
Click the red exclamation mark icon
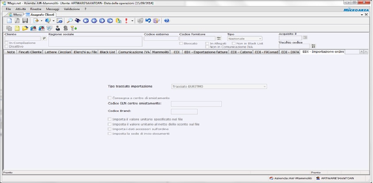point(127,21)
